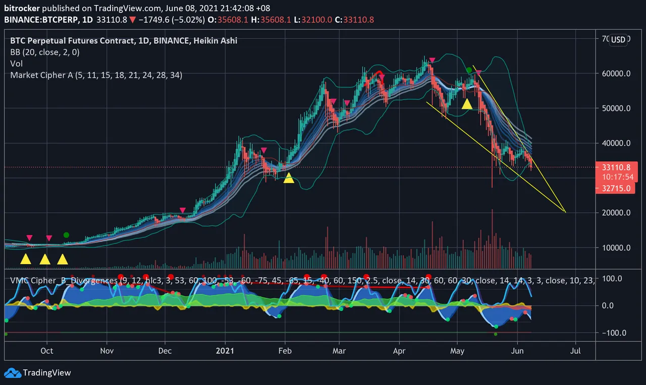Click the Mar label on the time axis
The width and height of the screenshot is (646, 385).
[340, 350]
